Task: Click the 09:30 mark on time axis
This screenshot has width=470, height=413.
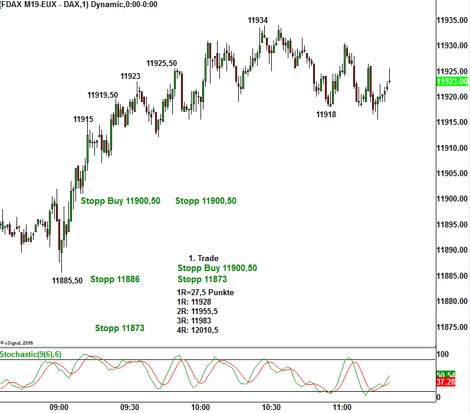Action: click(130, 407)
